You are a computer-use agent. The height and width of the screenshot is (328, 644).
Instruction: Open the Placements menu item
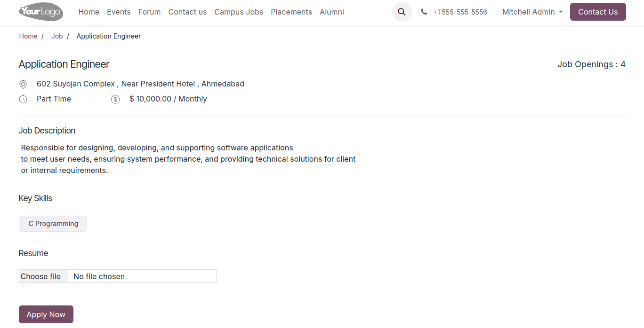tap(291, 12)
